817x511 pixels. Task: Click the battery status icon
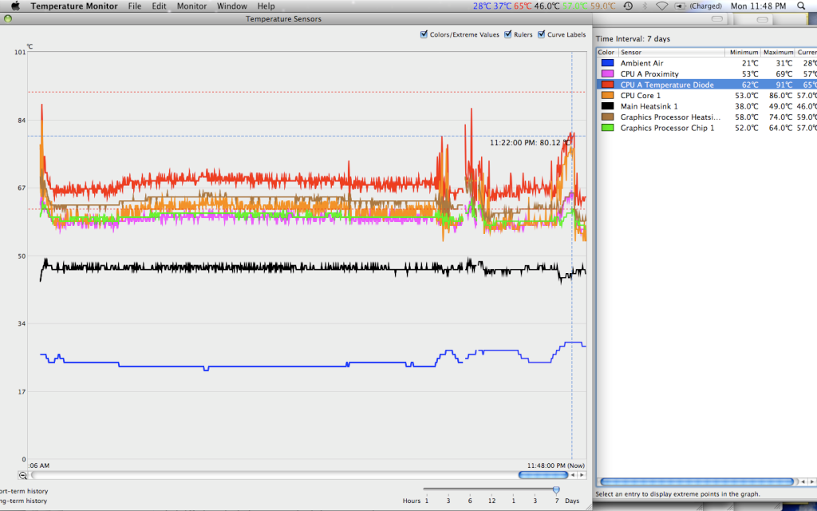click(680, 6)
